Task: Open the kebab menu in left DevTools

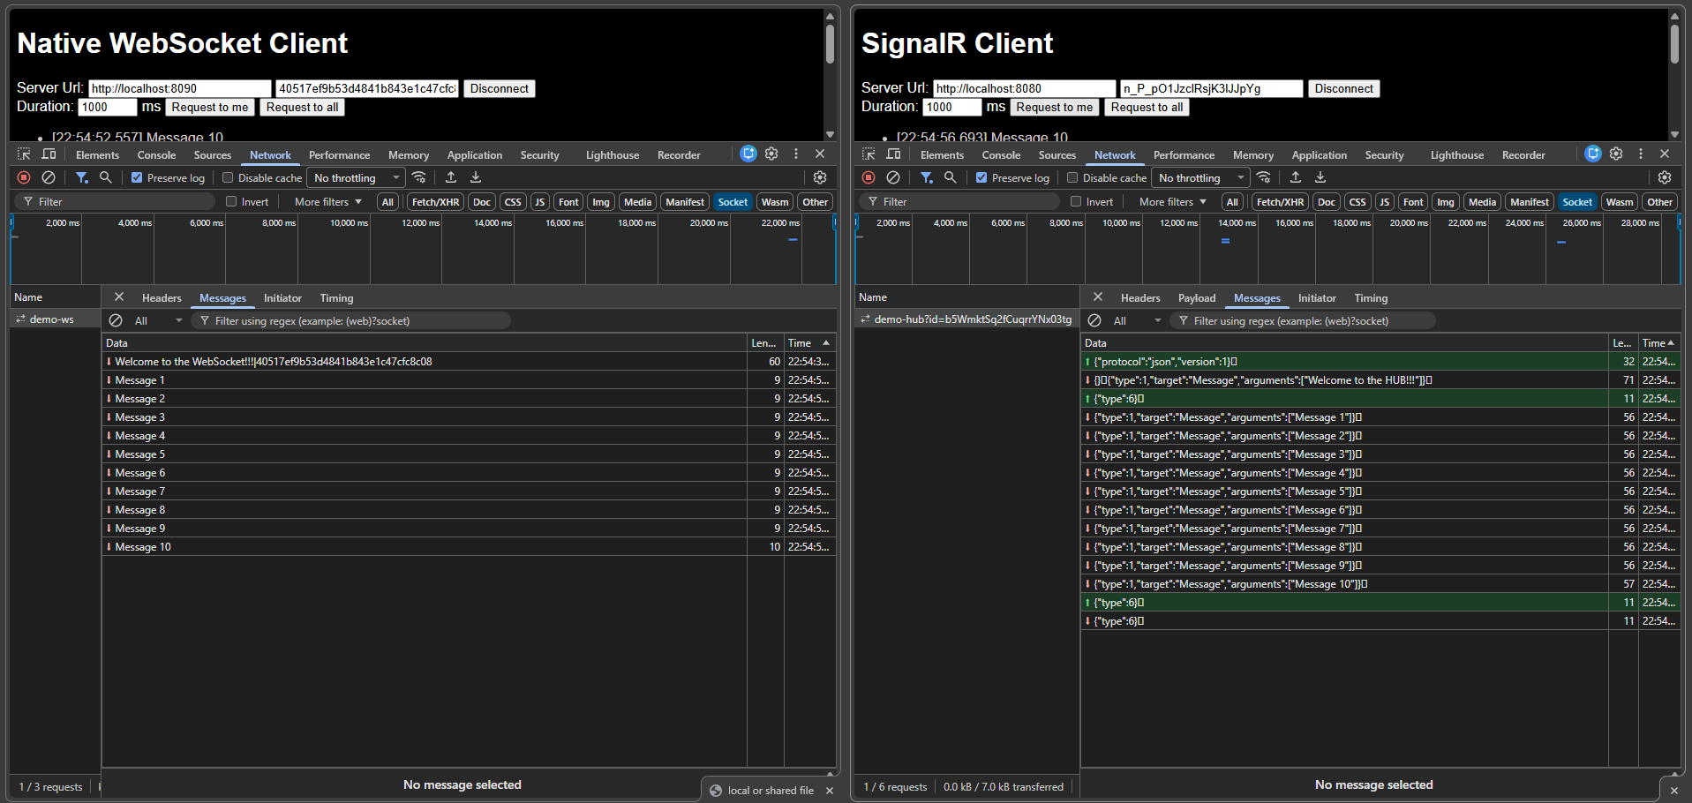Action: click(x=796, y=154)
